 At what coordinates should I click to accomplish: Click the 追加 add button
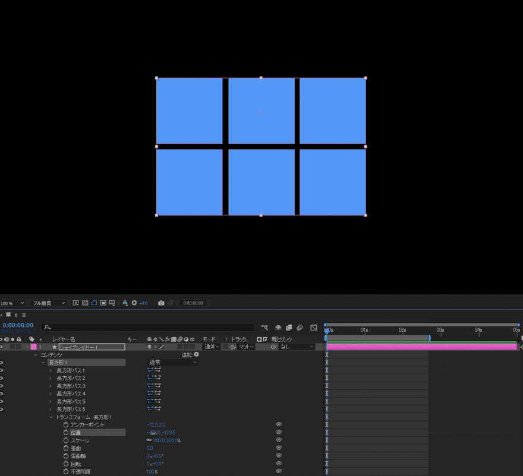[196, 354]
